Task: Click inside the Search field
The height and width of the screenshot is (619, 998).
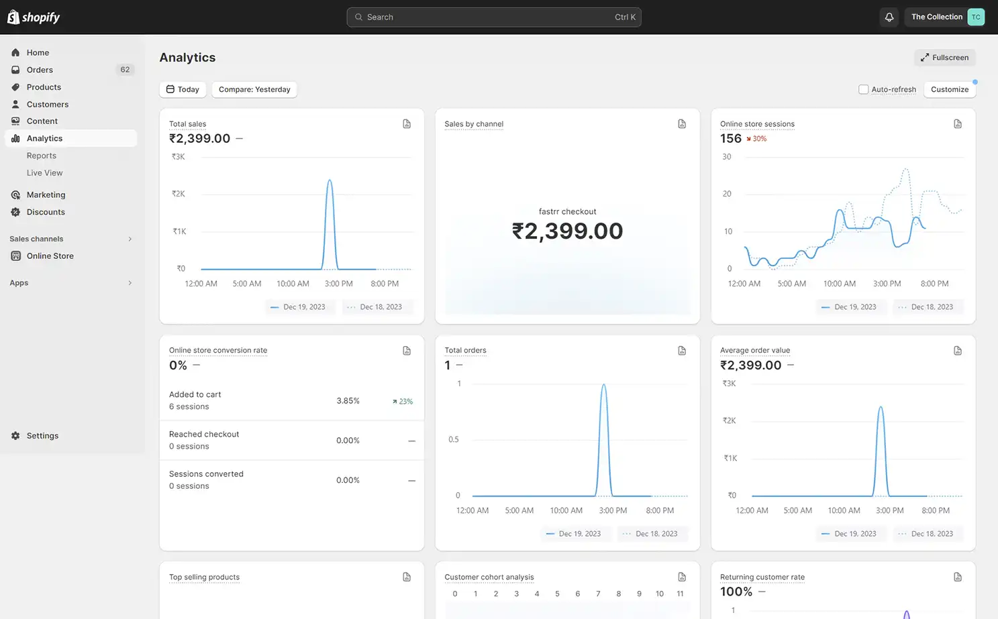Action: (x=494, y=17)
